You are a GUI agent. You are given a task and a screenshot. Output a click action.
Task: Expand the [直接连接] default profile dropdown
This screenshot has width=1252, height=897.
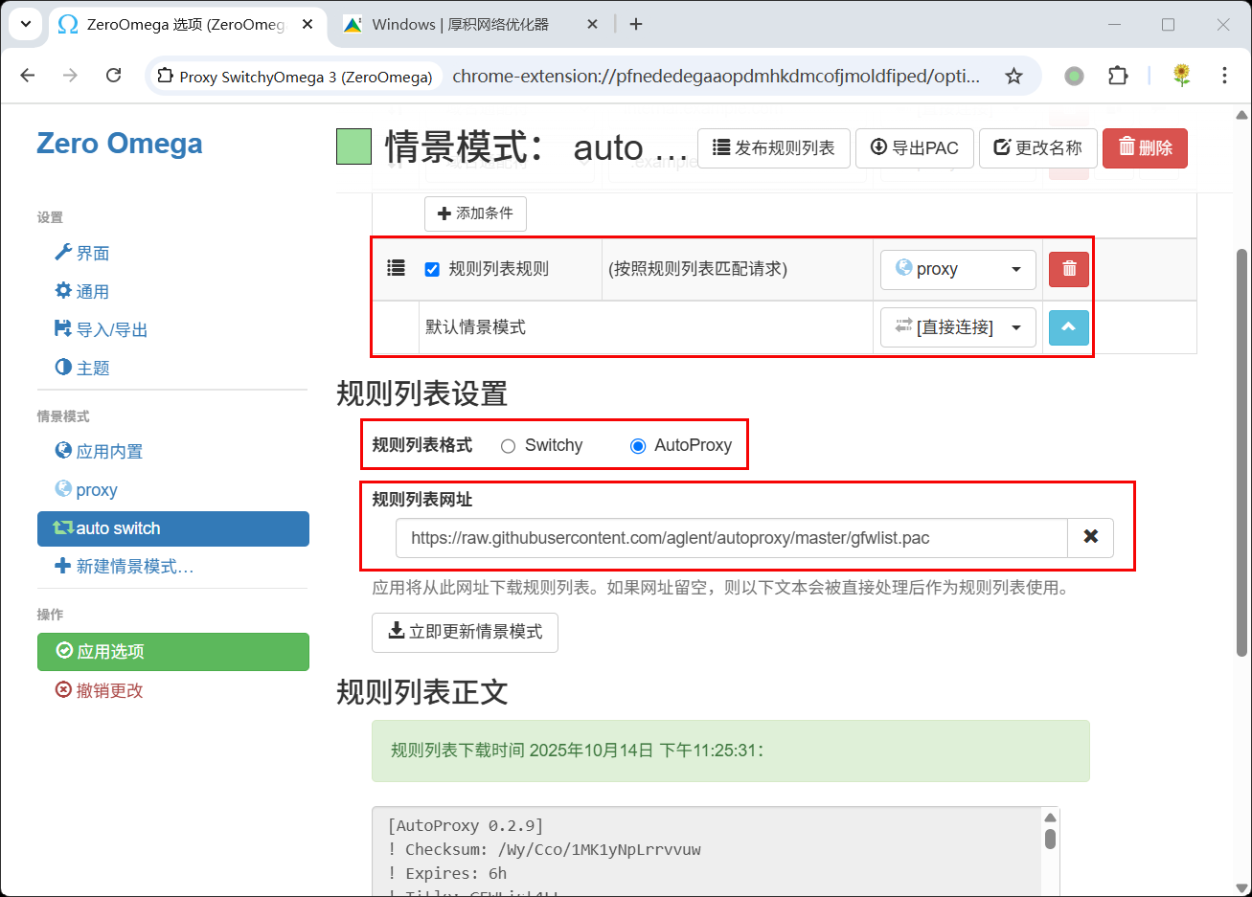pos(958,327)
